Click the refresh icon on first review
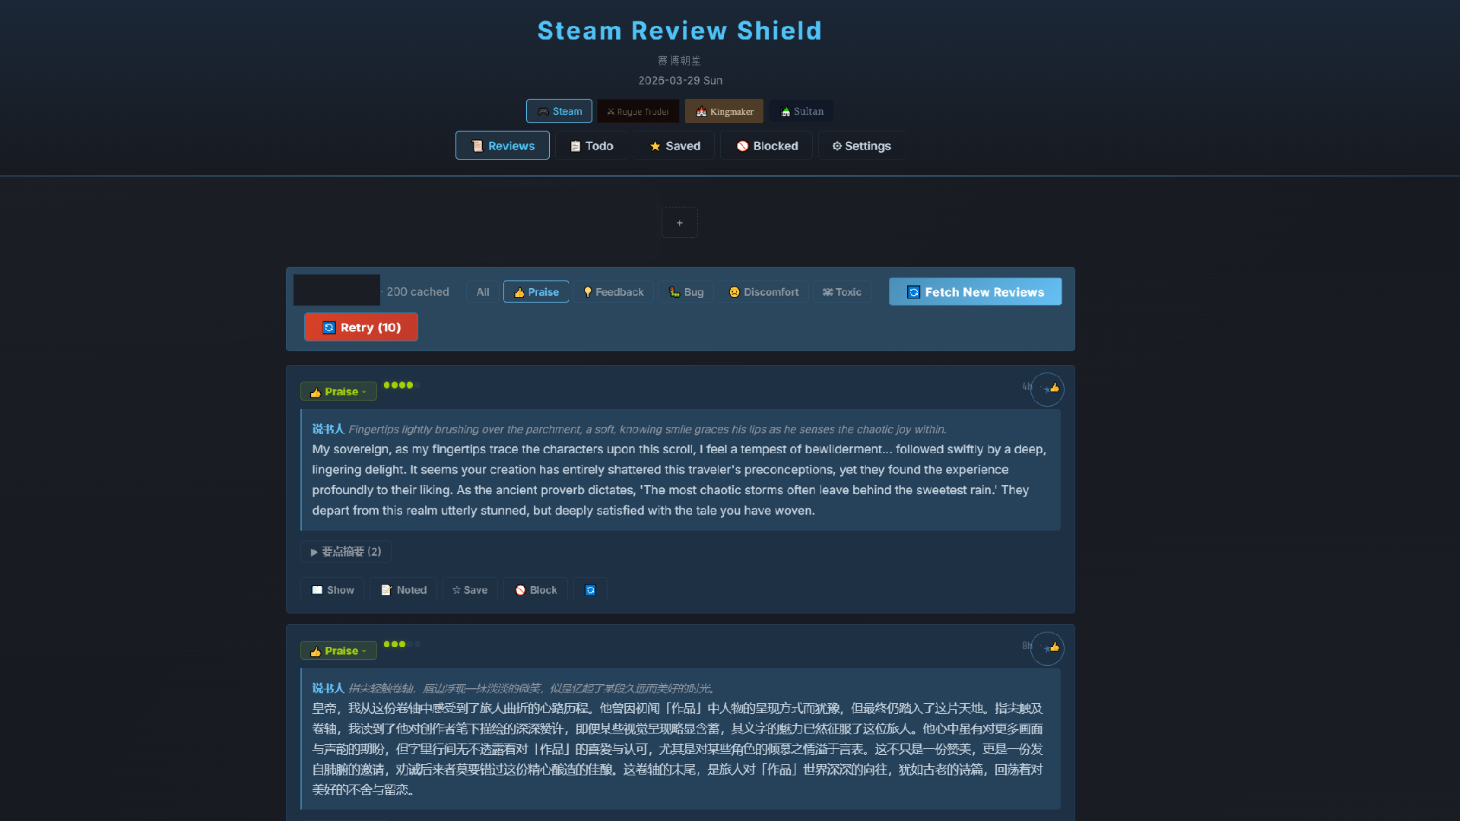This screenshot has width=1460, height=821. click(x=590, y=590)
